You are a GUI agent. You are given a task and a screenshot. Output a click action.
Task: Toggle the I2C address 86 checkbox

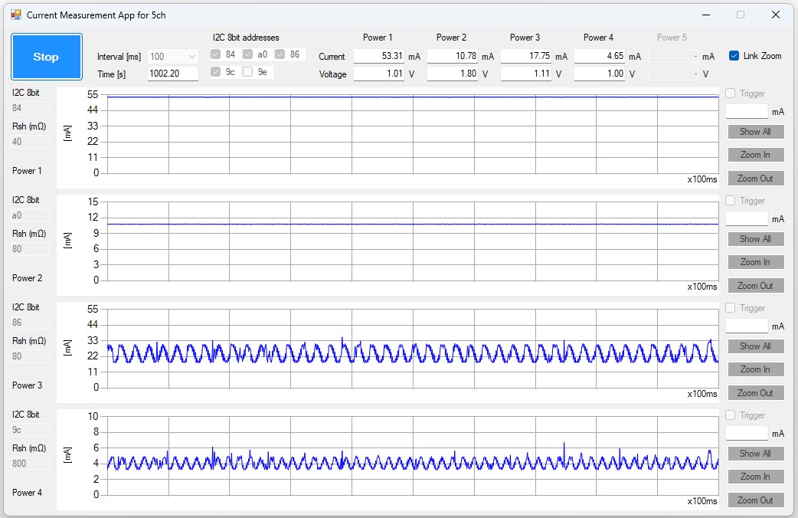coord(280,54)
